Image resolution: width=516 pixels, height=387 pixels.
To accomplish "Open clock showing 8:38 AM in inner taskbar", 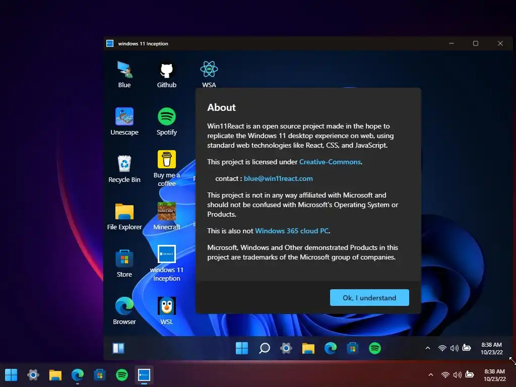I will point(492,349).
